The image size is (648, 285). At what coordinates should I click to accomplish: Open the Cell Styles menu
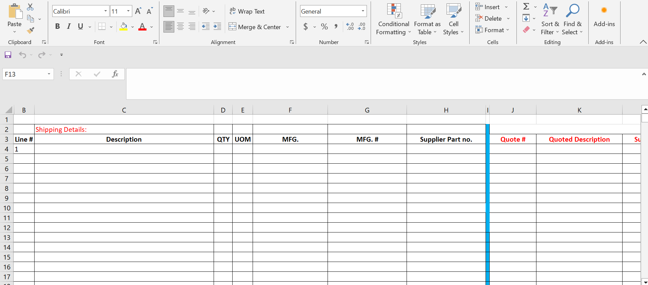coord(453,19)
